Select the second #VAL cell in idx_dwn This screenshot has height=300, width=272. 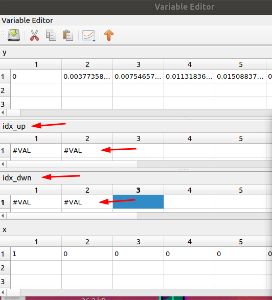(x=87, y=202)
